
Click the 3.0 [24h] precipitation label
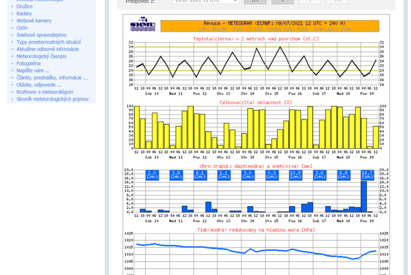click(248, 175)
